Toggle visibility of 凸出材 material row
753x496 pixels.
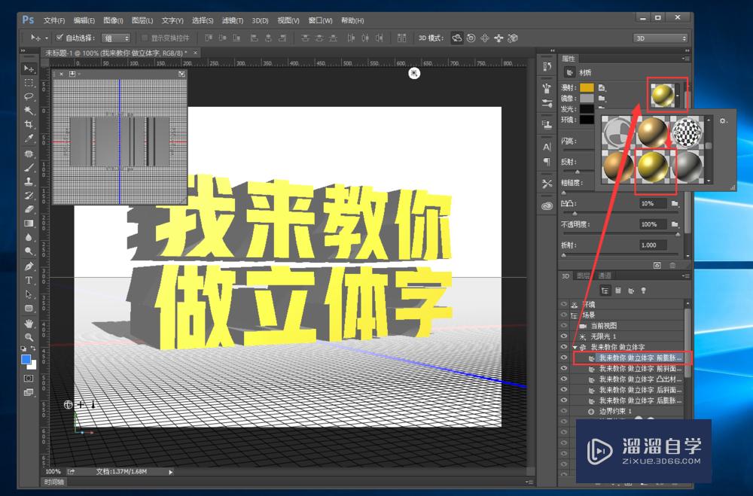(564, 379)
